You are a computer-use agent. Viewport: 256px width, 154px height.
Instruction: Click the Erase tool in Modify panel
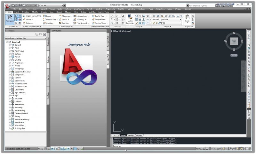coord(136,23)
